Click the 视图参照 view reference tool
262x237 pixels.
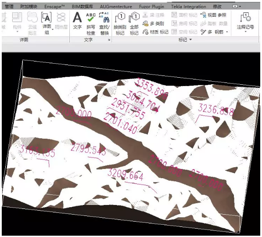click(213, 15)
